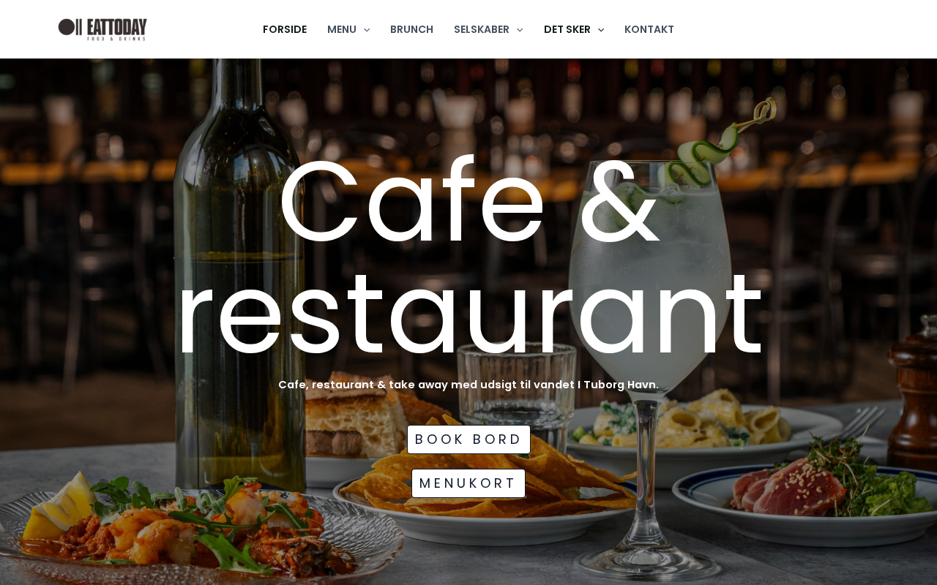The height and width of the screenshot is (585, 937).
Task: Select the SELSKABER nav label
Action: [x=482, y=29]
